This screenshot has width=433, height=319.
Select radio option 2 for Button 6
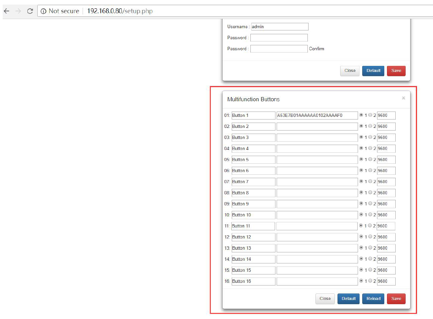point(370,170)
